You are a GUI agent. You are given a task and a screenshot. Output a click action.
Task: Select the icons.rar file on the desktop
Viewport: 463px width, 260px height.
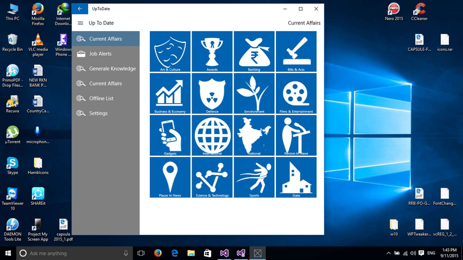445,43
